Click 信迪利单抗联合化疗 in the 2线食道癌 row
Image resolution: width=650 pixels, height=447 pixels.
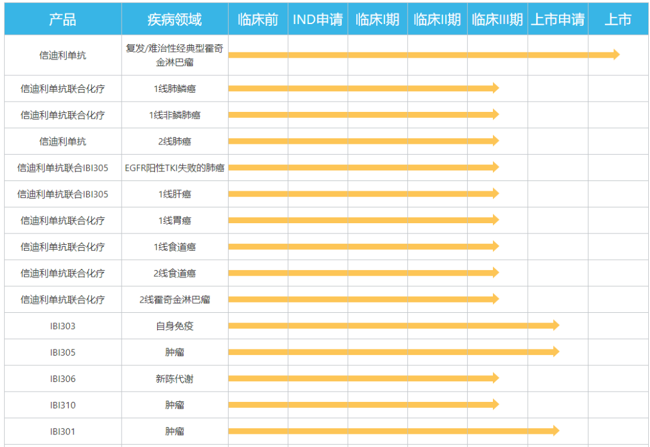coord(63,273)
